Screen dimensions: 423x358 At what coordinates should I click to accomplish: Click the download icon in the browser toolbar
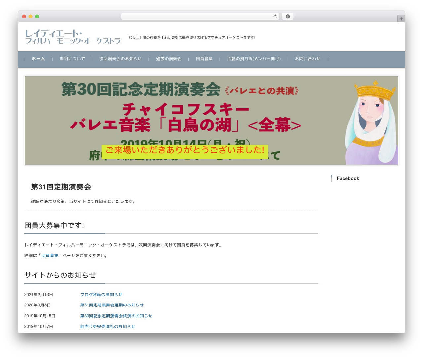[288, 17]
